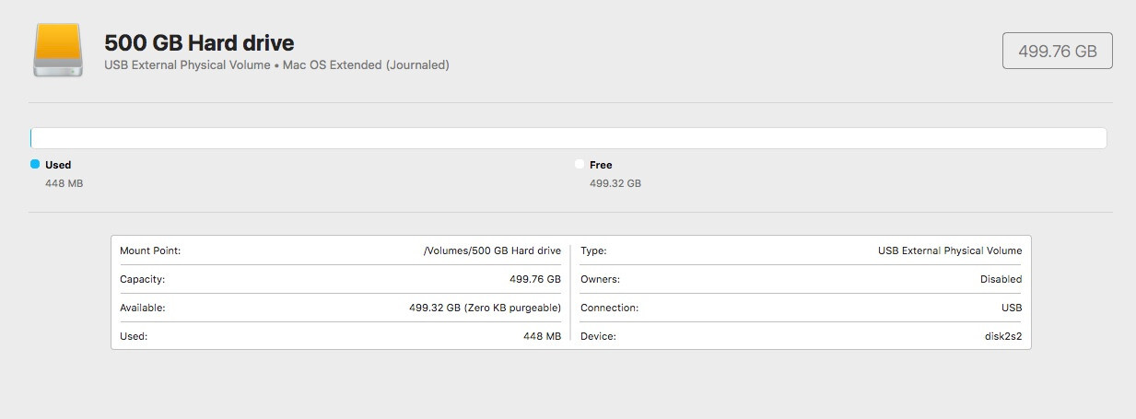Click the 499.76 GB capacity box
The height and width of the screenshot is (419, 1136).
pyautogui.click(x=1057, y=52)
